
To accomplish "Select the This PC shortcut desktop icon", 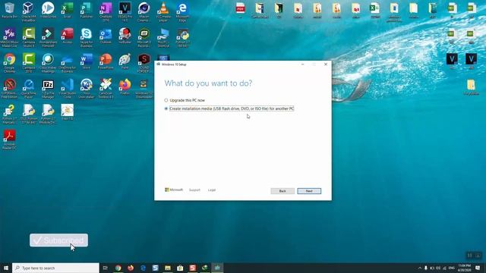I will (163, 37).
